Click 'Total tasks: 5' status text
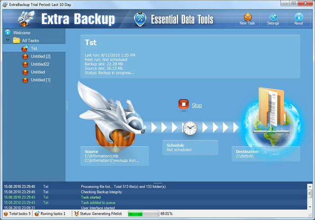The height and width of the screenshot is (220, 315). coord(20,214)
